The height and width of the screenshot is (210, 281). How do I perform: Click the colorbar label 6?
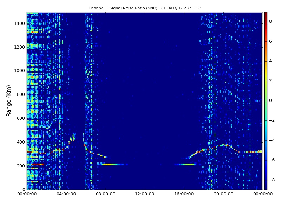[270, 41]
